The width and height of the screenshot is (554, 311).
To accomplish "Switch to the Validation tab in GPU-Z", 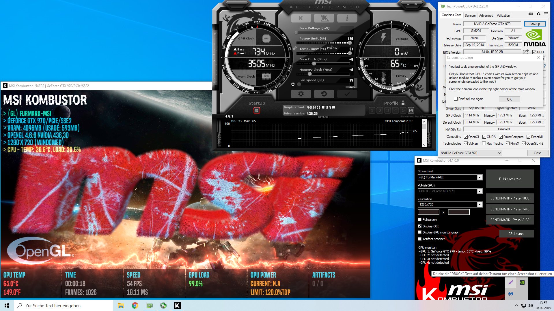I will (503, 16).
